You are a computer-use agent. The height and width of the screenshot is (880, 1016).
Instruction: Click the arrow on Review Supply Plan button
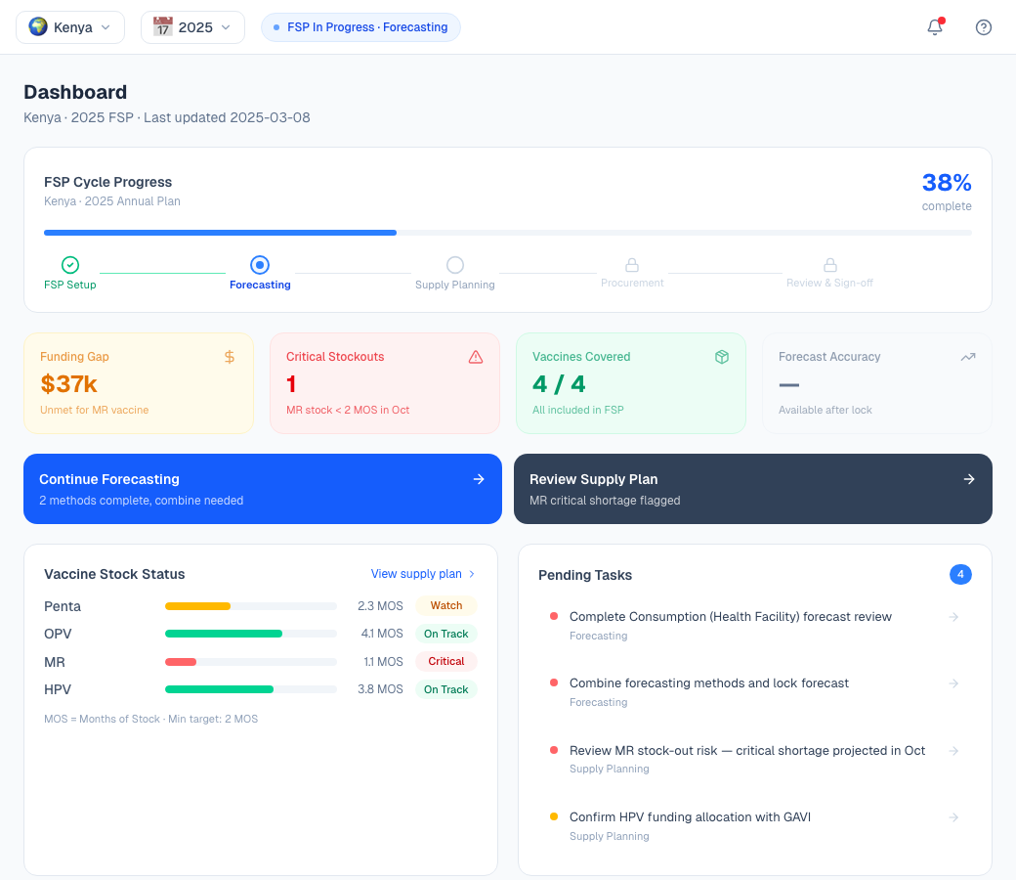pos(969,479)
